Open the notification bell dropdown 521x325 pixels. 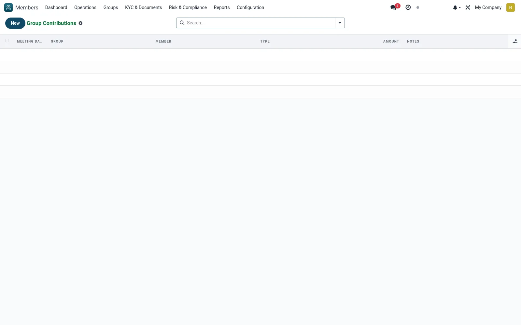pyautogui.click(x=457, y=7)
